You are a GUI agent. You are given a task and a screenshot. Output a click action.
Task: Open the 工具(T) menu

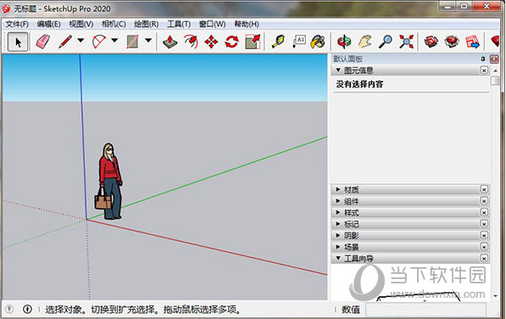179,25
